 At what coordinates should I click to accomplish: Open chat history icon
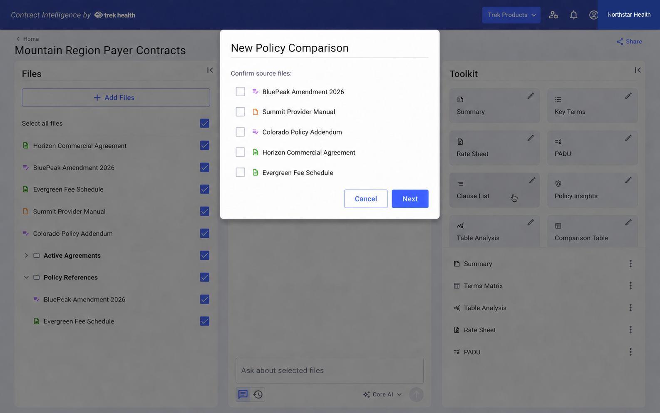tap(258, 394)
